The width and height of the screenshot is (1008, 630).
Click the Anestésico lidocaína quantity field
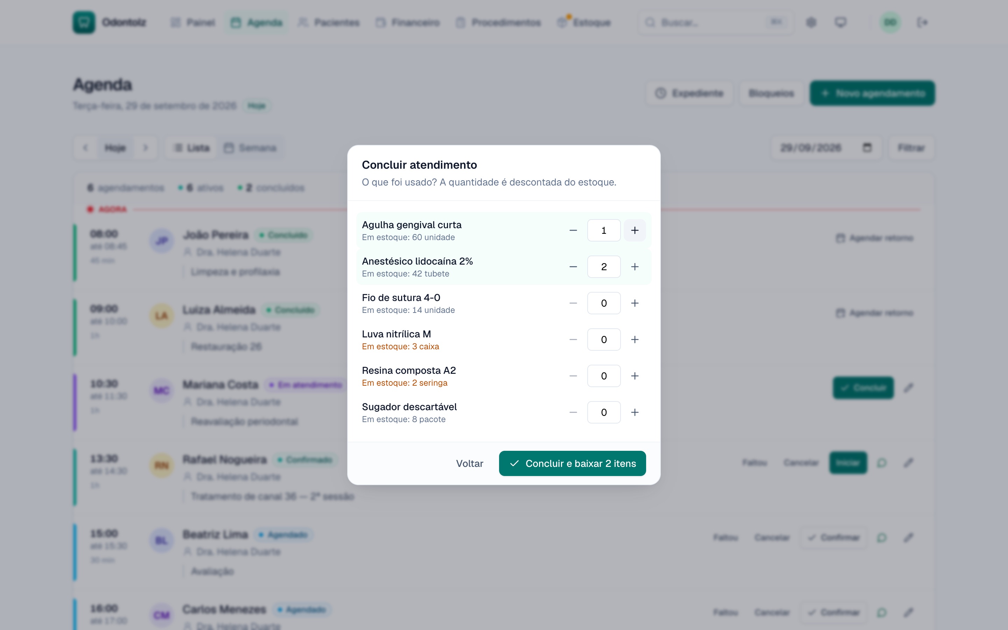click(603, 267)
